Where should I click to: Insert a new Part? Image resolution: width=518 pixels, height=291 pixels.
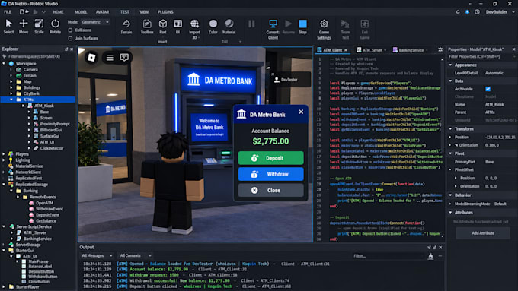(x=163, y=26)
